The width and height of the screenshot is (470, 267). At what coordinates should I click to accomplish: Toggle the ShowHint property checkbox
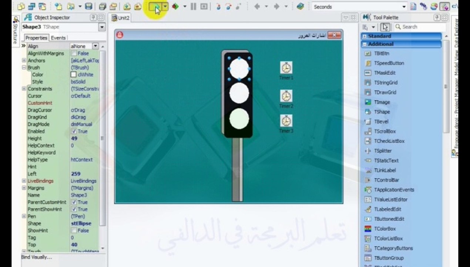coord(74,230)
